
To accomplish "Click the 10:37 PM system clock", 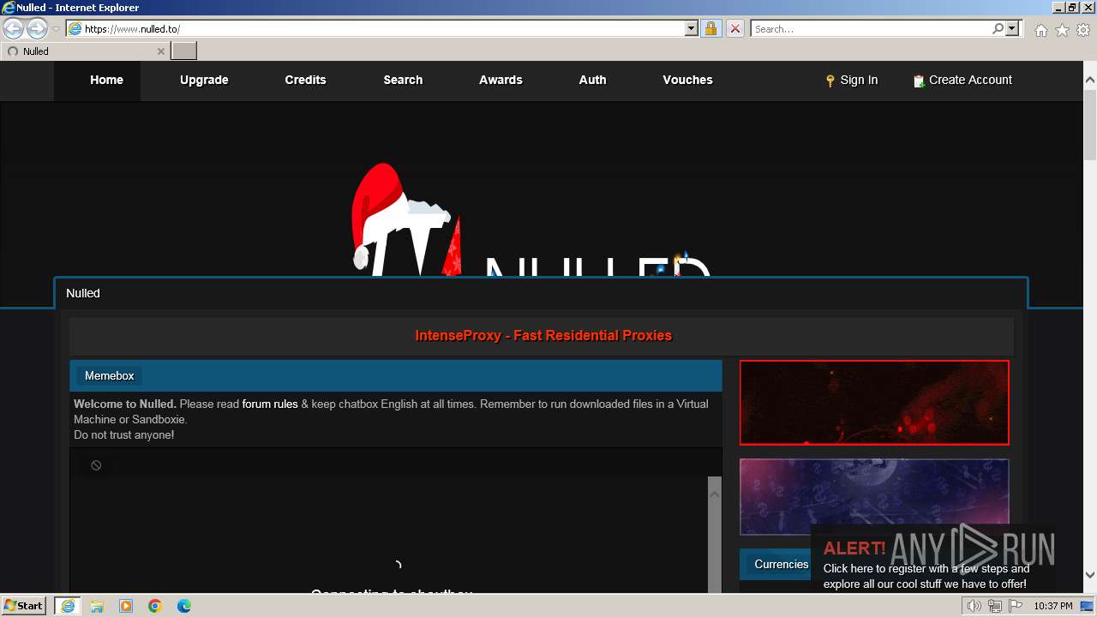I will [x=1052, y=606].
